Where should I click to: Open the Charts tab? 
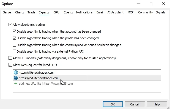(20, 12)
